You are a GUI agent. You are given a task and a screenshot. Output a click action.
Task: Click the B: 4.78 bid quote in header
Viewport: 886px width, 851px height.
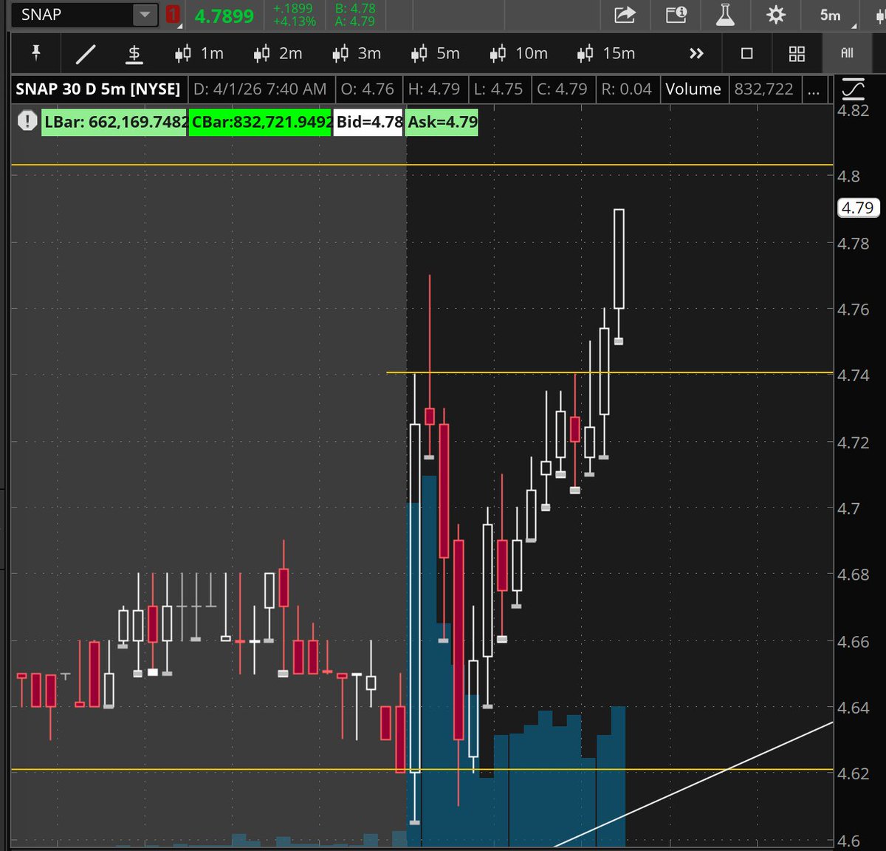click(355, 9)
